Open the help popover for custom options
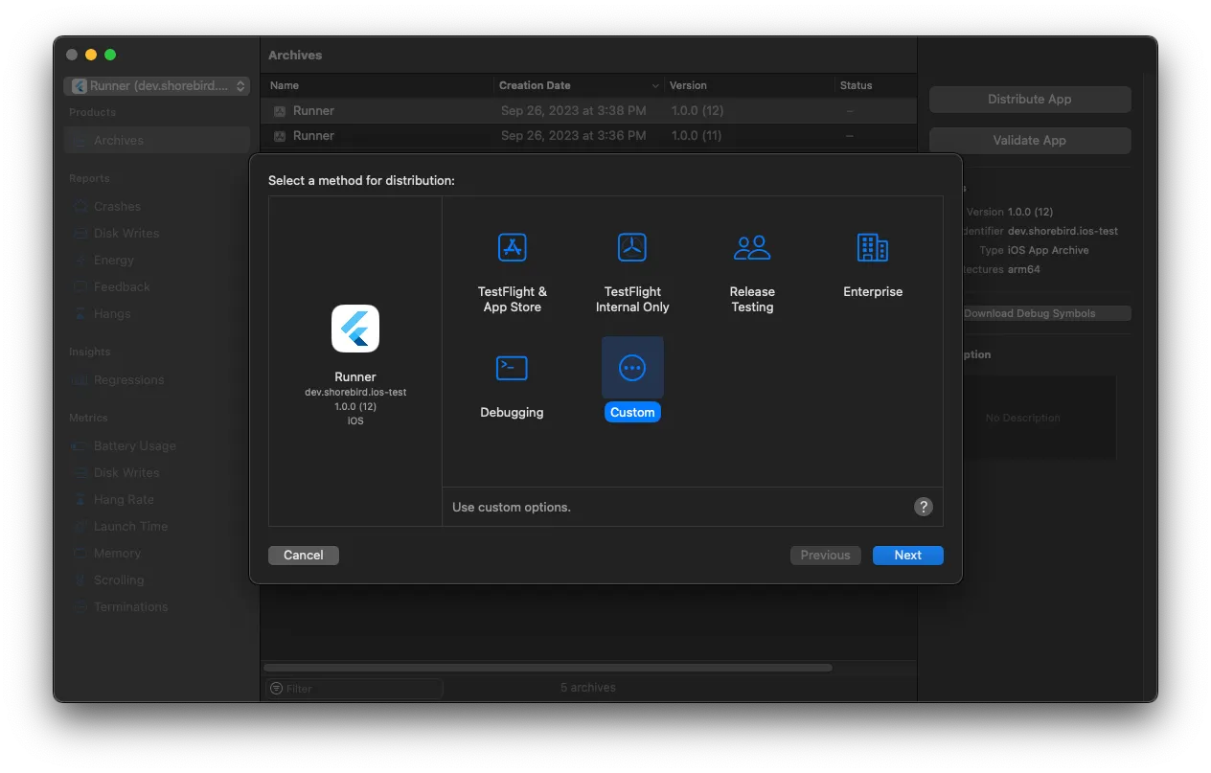Viewport: 1211px width, 773px height. (923, 507)
